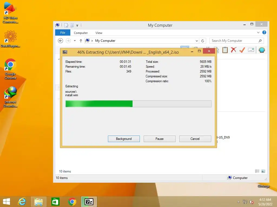This screenshot has width=277, height=207.
Task: Open recent locations dropdown arrow
Action: tap(75, 41)
